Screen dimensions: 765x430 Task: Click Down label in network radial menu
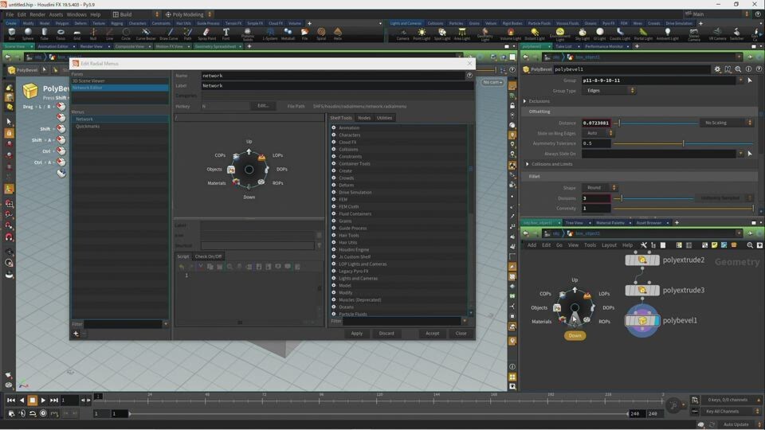tap(575, 335)
